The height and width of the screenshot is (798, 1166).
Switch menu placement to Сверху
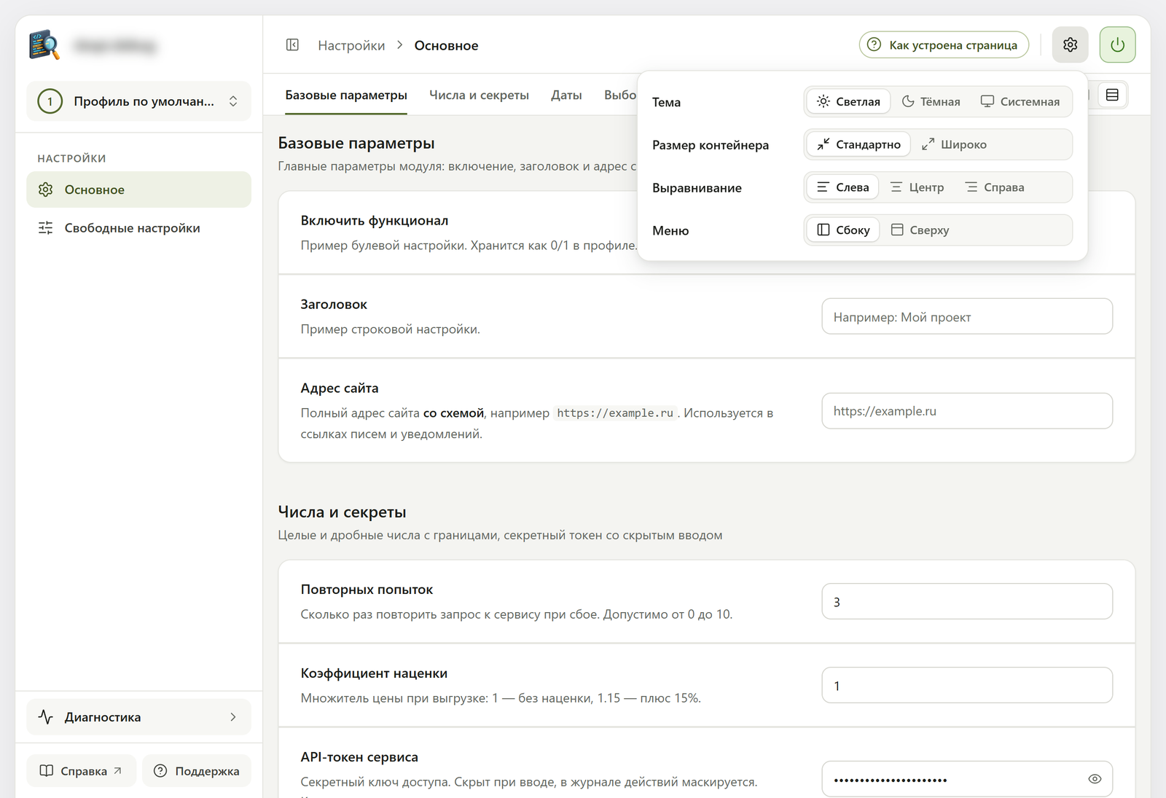coord(920,230)
